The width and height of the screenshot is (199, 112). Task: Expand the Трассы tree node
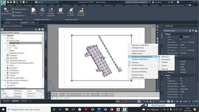click(5, 50)
